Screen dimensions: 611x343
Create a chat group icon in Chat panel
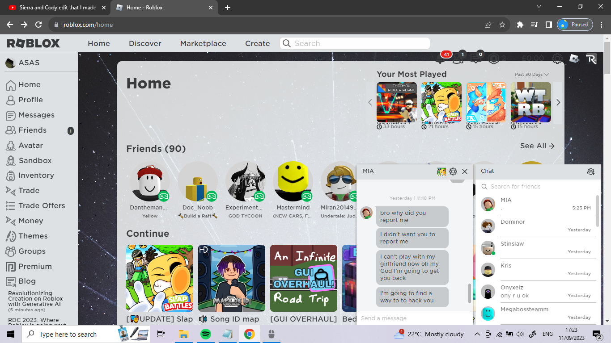(x=591, y=171)
